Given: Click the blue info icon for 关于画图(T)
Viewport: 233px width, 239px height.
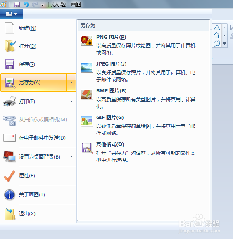Looking at the screenshot, I should [x=10, y=195].
